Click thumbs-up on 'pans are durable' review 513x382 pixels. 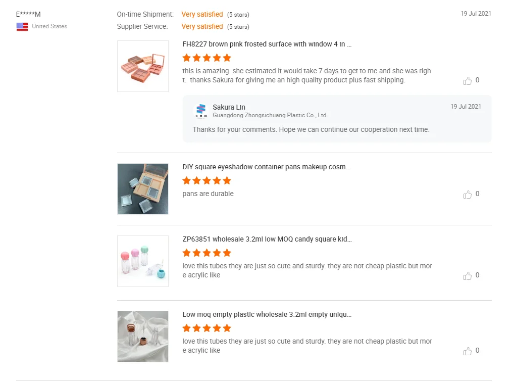tap(468, 195)
